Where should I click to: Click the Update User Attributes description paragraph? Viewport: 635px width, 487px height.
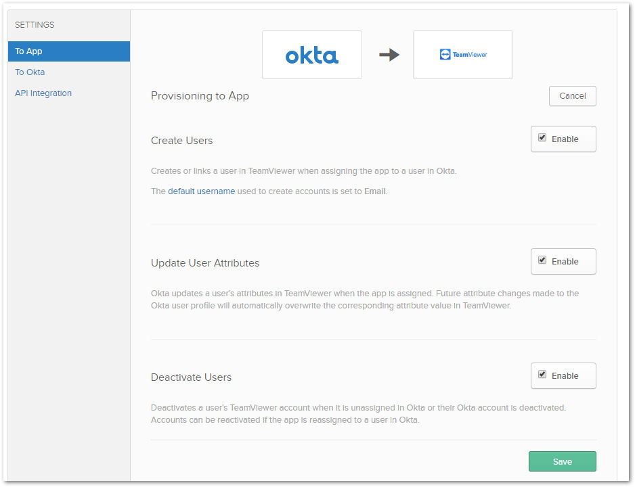(365, 300)
